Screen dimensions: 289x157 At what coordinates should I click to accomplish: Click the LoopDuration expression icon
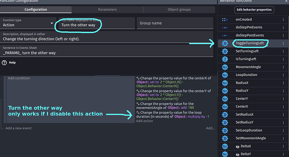pos(225,75)
